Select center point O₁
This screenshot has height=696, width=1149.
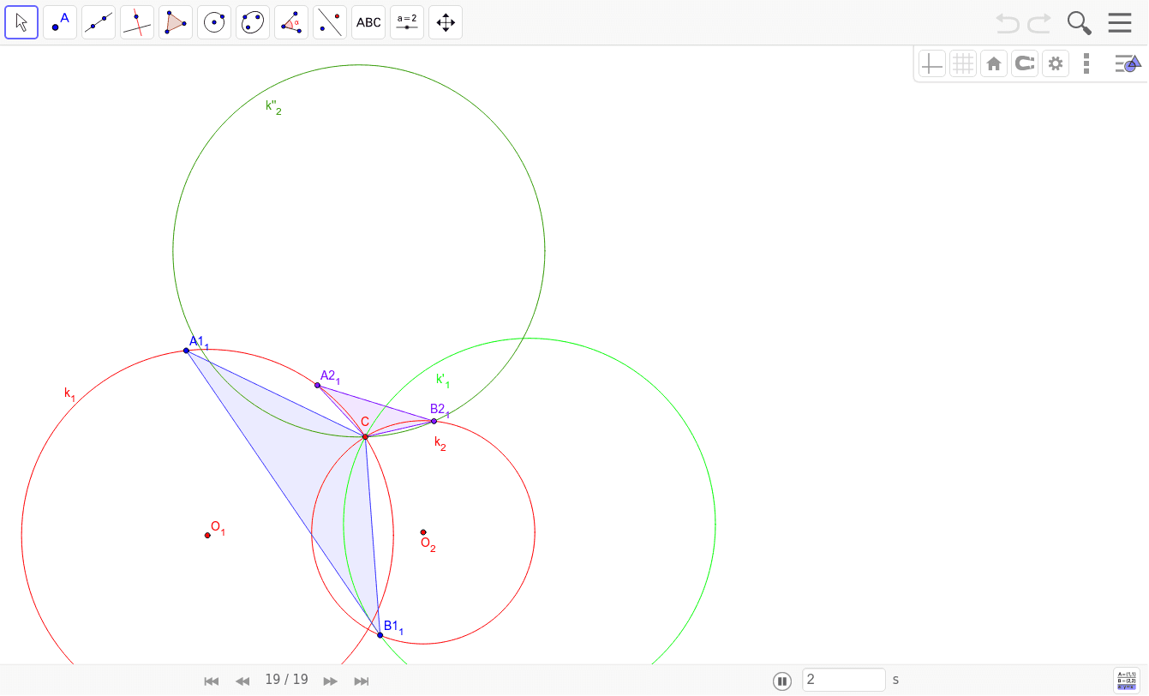point(207,536)
